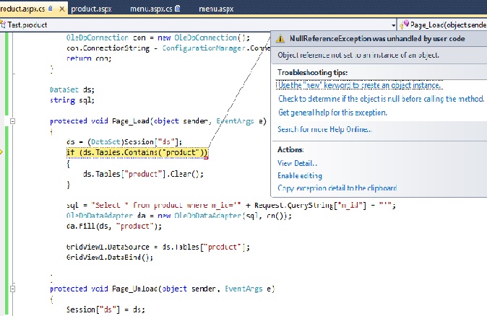
Task: Click the 'OleDbDataAdapter da = new' line
Action: tap(179, 216)
